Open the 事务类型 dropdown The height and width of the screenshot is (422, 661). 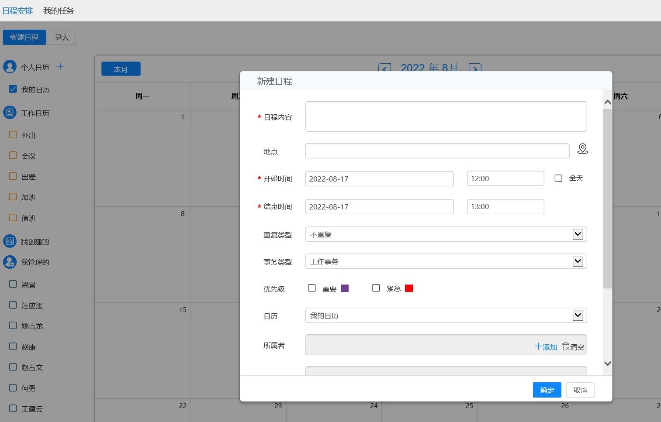[x=578, y=261]
